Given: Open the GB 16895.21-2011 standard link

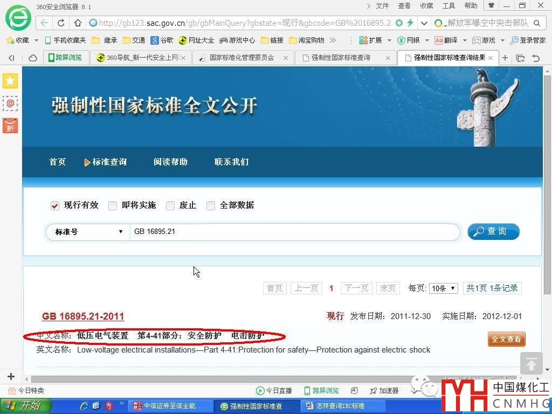Looking at the screenshot, I should [x=83, y=316].
